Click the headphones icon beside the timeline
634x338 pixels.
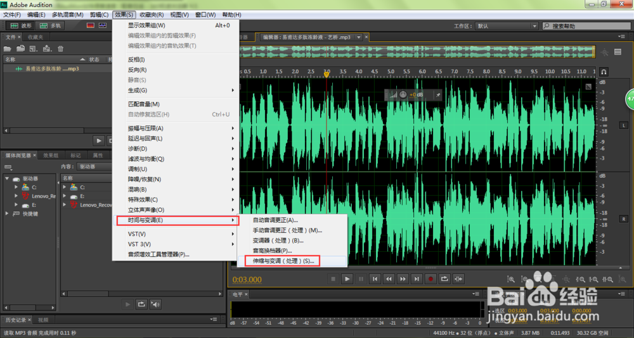[604, 72]
